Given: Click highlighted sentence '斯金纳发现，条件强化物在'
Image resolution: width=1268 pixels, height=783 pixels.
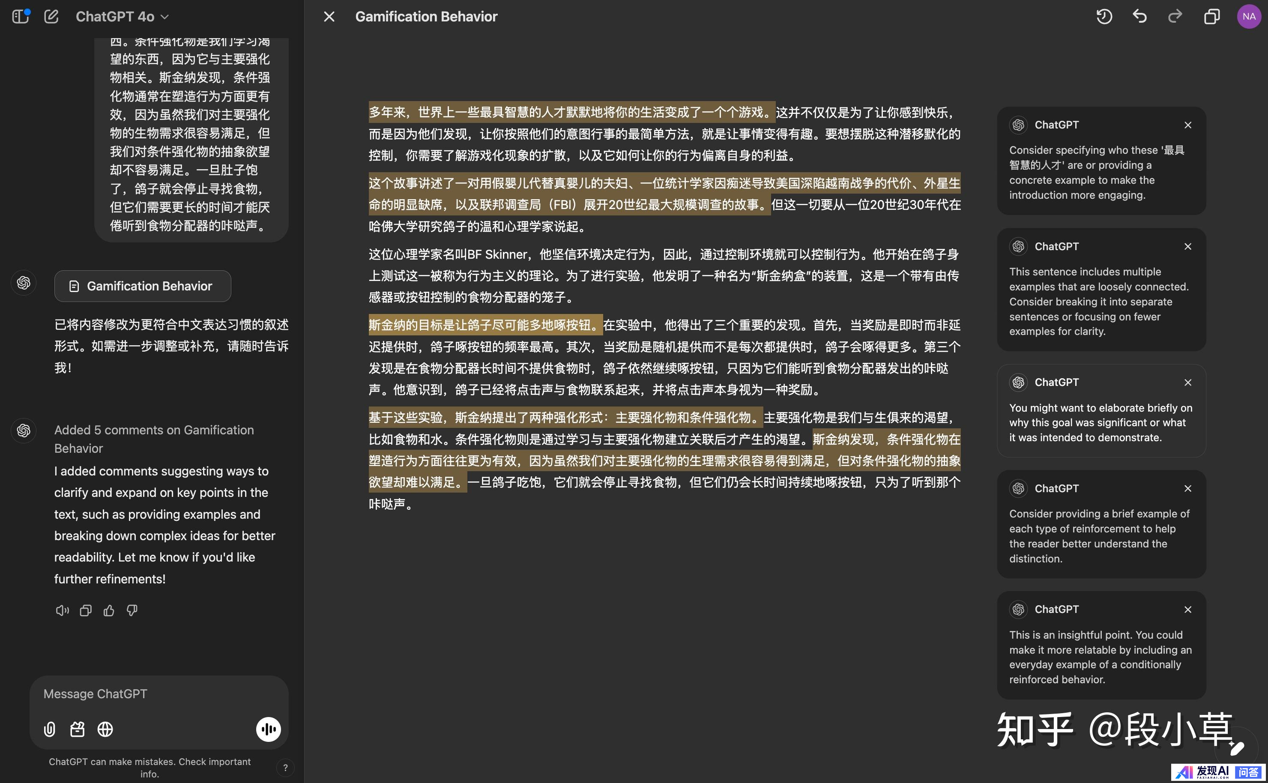Looking at the screenshot, I should [664, 460].
